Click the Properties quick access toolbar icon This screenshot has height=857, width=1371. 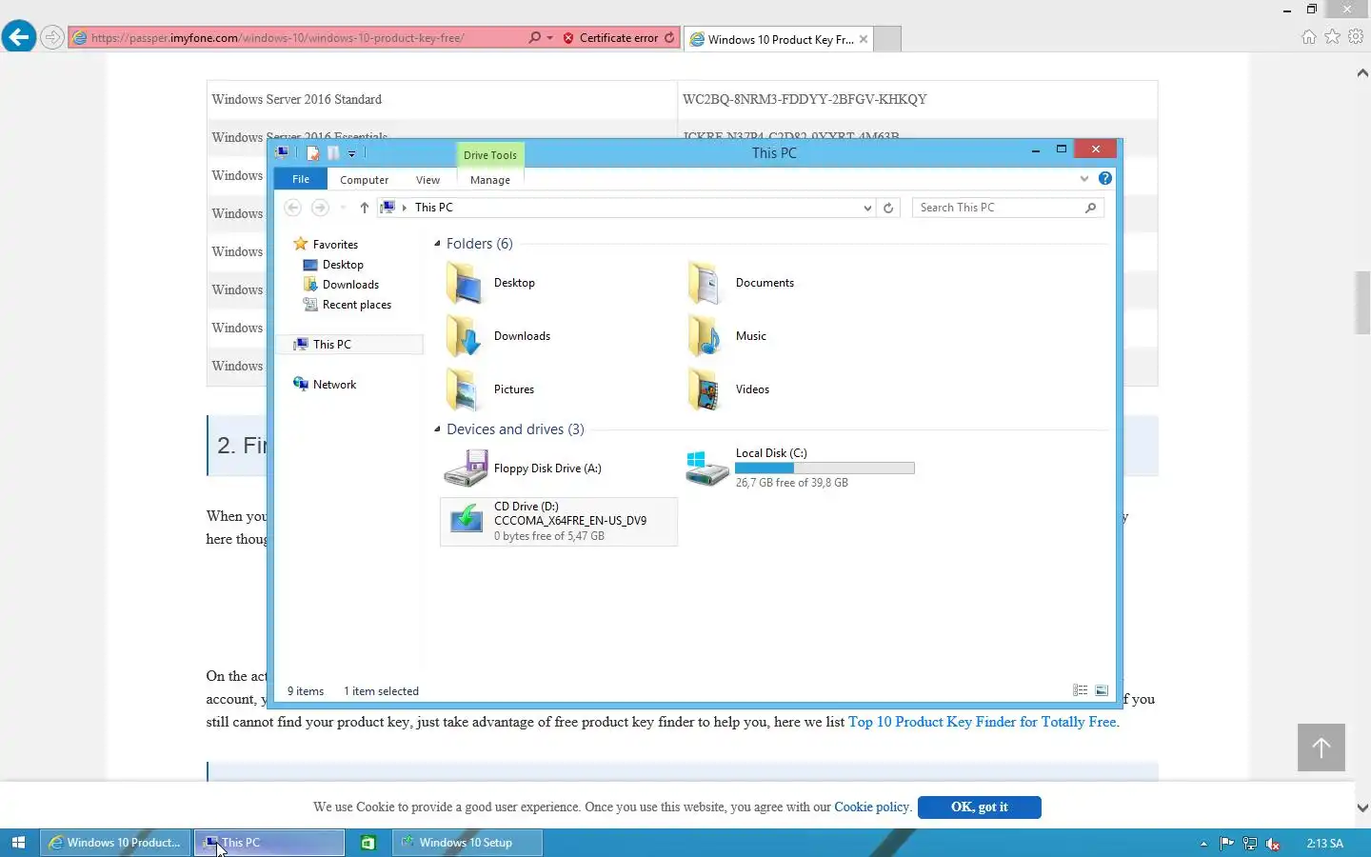coord(312,152)
